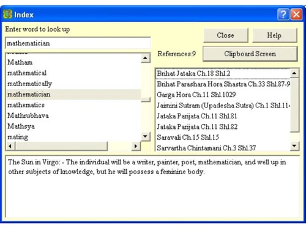Click word list scroll left arrow
The height and width of the screenshot is (229, 306).
click(x=10, y=146)
